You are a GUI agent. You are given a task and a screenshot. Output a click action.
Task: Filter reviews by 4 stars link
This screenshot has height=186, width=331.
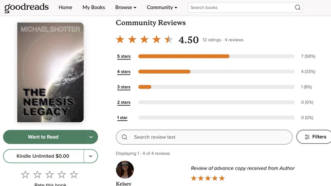coord(124,72)
